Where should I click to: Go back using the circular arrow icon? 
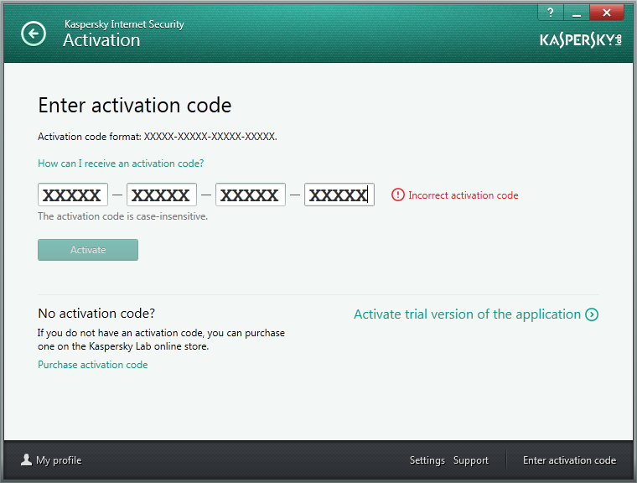[x=34, y=34]
